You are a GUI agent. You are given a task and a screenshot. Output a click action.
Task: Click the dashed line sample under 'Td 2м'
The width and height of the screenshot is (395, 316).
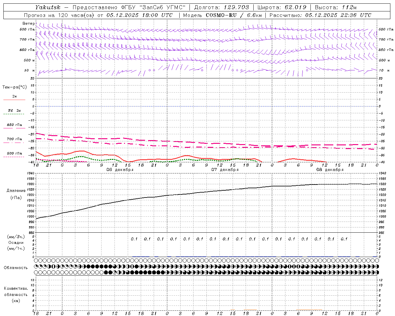coord(14,114)
